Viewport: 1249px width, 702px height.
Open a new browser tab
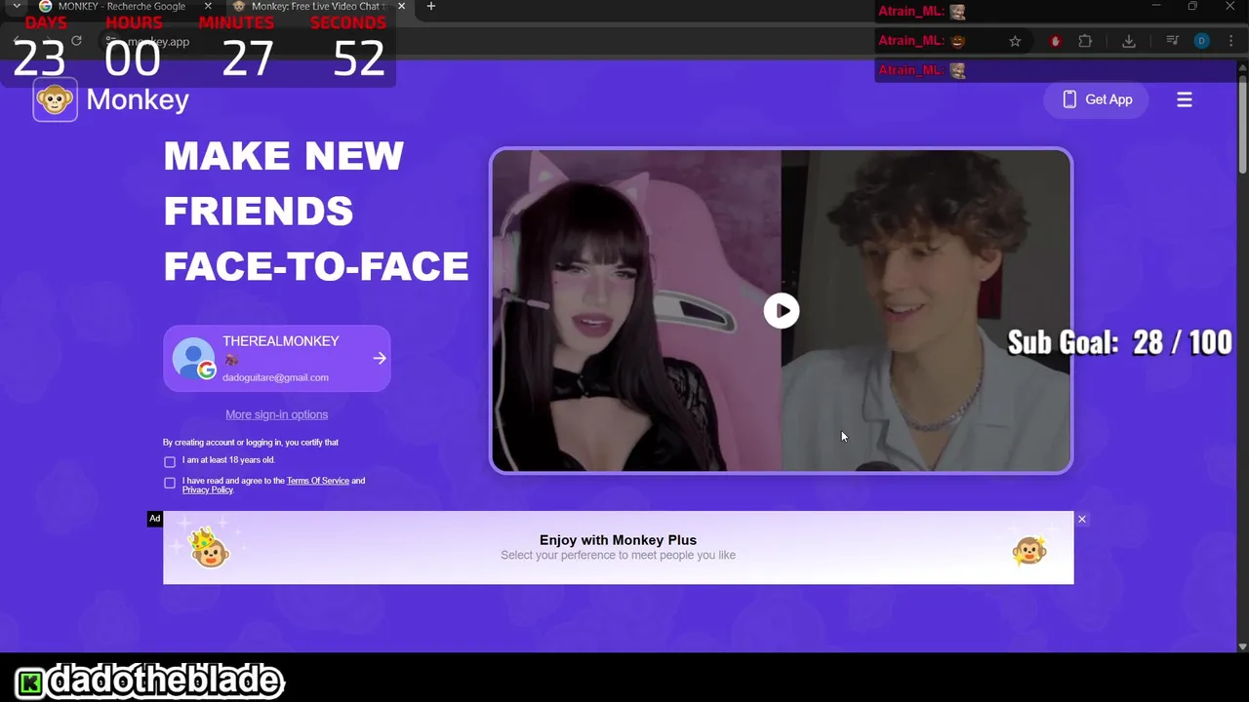430,6
